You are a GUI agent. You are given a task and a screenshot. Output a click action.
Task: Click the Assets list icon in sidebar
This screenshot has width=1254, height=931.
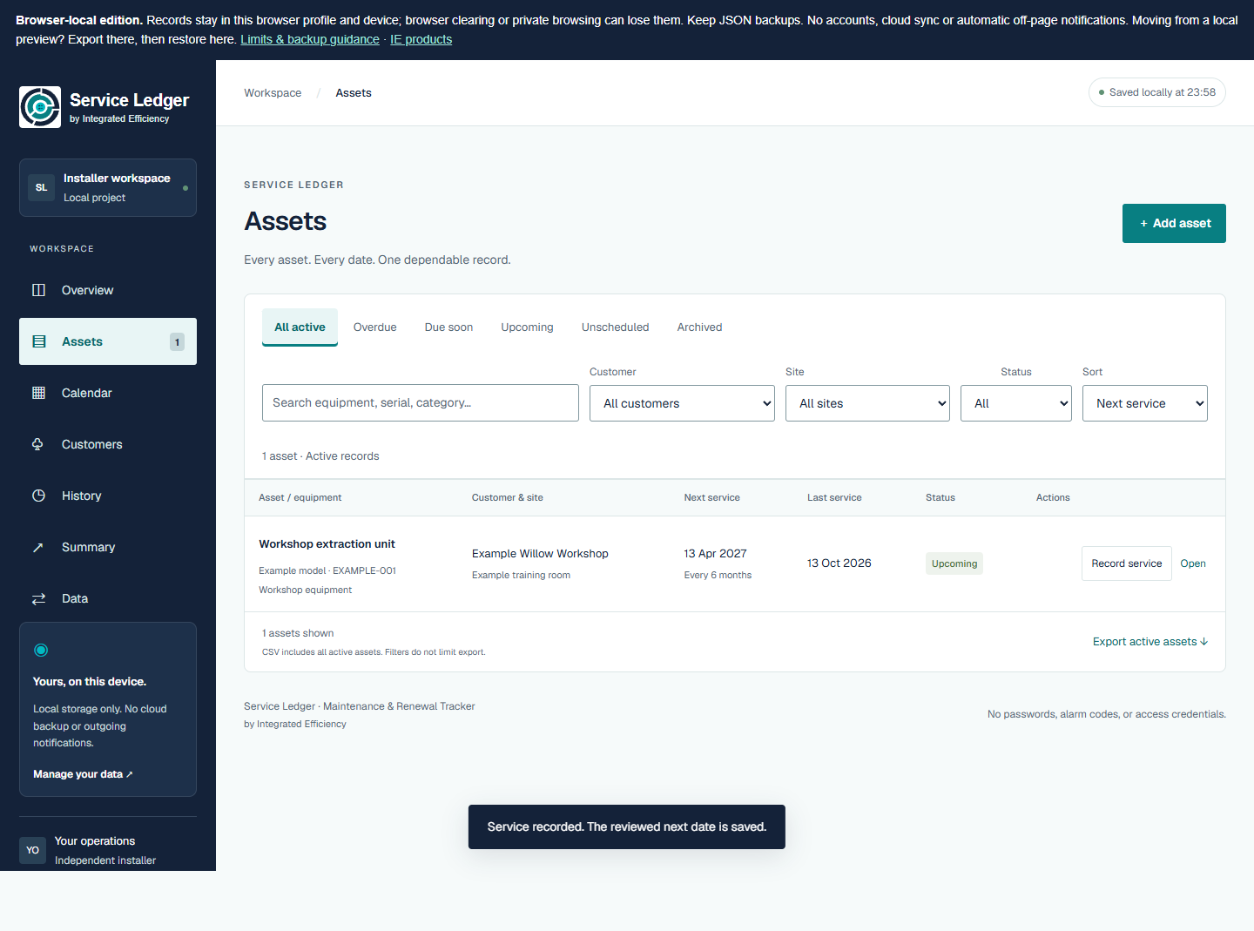38,341
